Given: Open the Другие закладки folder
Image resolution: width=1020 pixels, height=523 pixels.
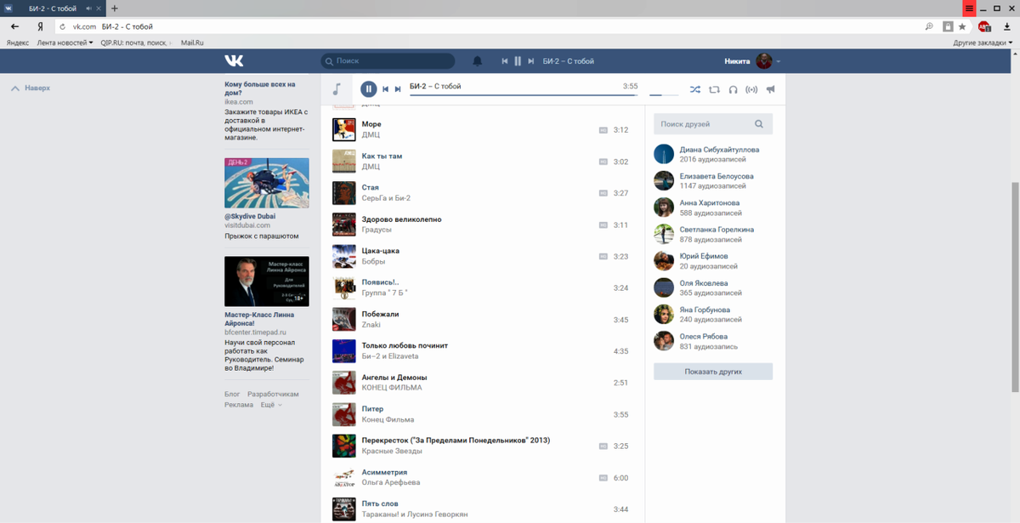Looking at the screenshot, I should tap(981, 42).
